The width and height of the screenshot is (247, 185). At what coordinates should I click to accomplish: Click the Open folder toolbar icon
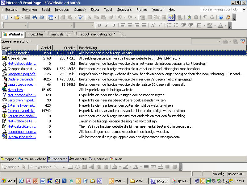[17, 17]
